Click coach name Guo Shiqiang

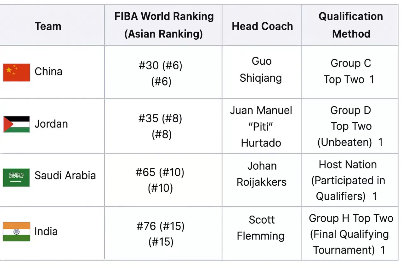(x=261, y=69)
